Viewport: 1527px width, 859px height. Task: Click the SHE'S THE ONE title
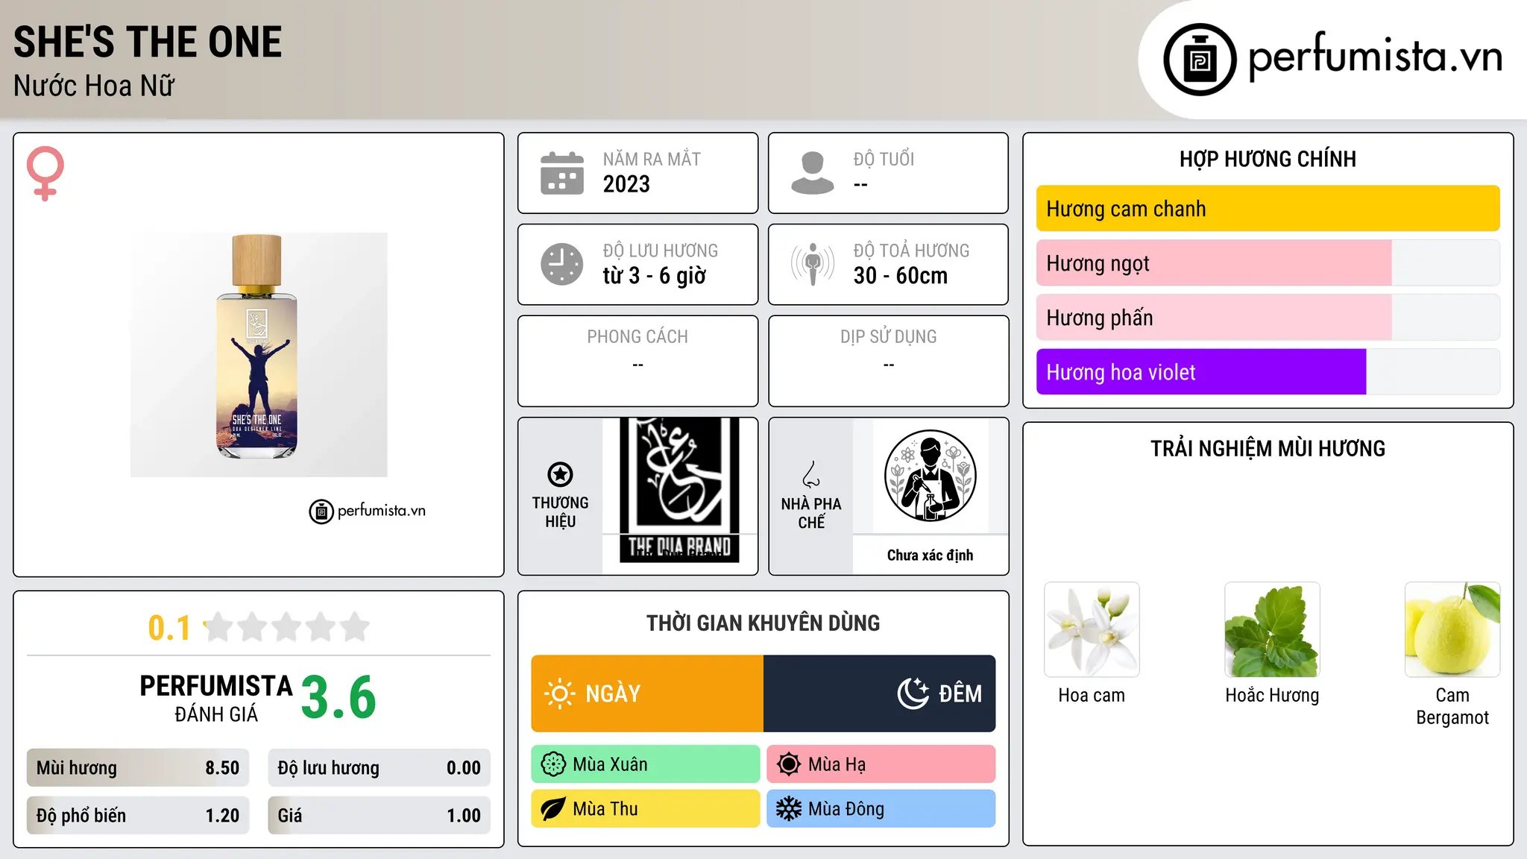(x=148, y=42)
